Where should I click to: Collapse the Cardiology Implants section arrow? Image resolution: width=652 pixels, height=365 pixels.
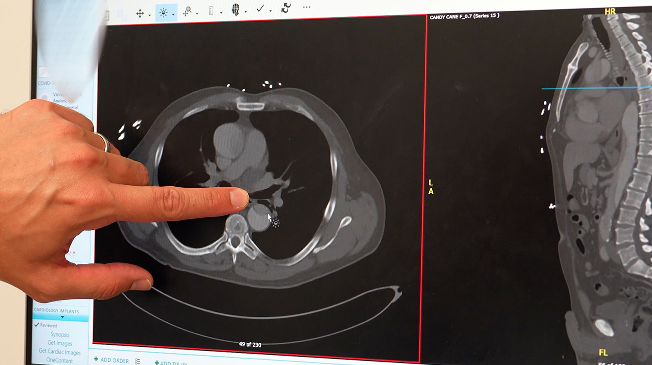click(62, 317)
